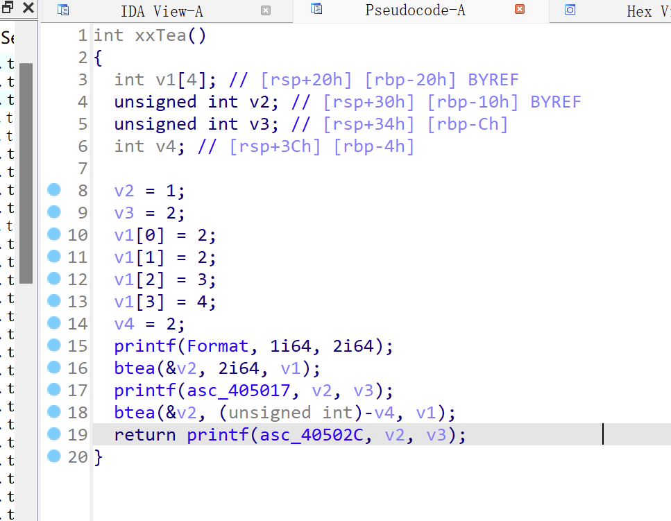Click v4 in 'v4 = 2;'
Screen dimensions: 671x521
[124, 324]
